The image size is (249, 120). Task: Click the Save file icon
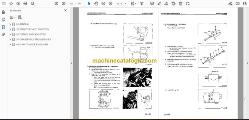(4, 4)
